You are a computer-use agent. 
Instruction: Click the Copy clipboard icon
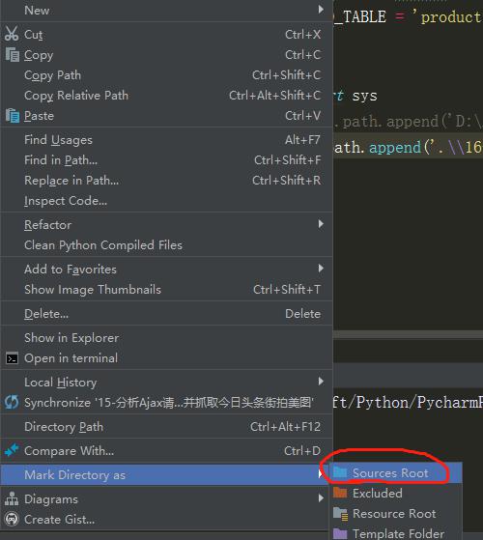point(13,55)
